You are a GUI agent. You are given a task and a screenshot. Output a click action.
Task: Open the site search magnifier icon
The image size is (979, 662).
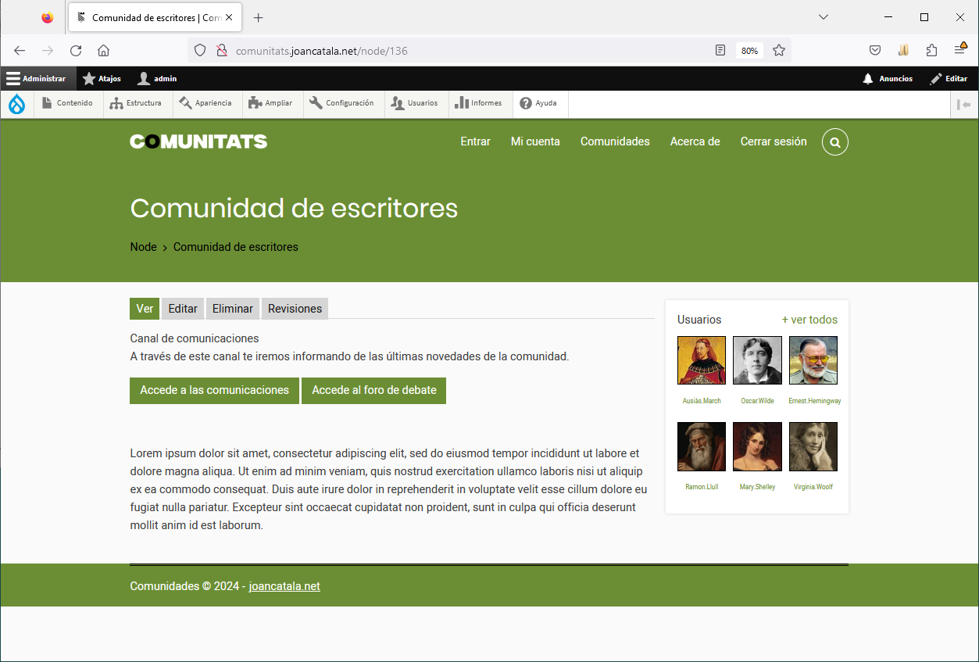[x=835, y=142]
